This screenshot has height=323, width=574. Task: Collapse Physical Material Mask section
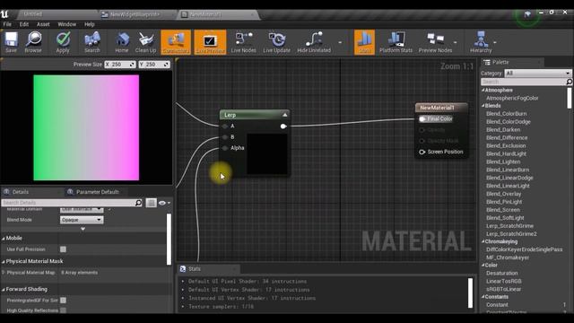tap(4, 261)
